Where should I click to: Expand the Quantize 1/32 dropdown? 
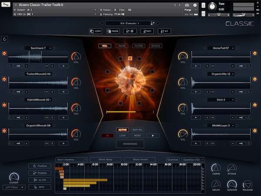(x=193, y=159)
